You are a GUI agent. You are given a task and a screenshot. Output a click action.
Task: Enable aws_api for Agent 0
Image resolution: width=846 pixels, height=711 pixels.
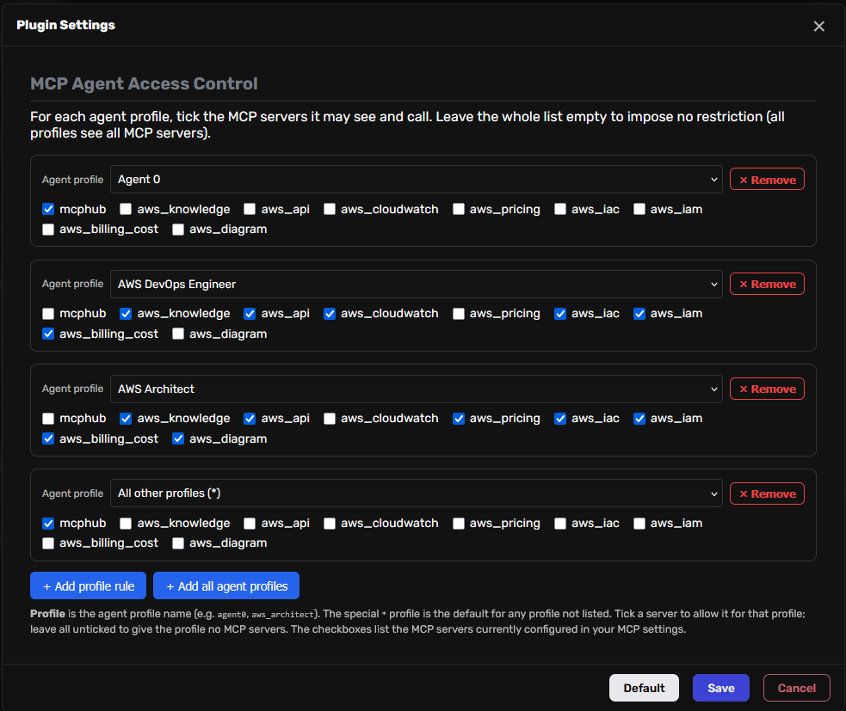[x=250, y=209]
